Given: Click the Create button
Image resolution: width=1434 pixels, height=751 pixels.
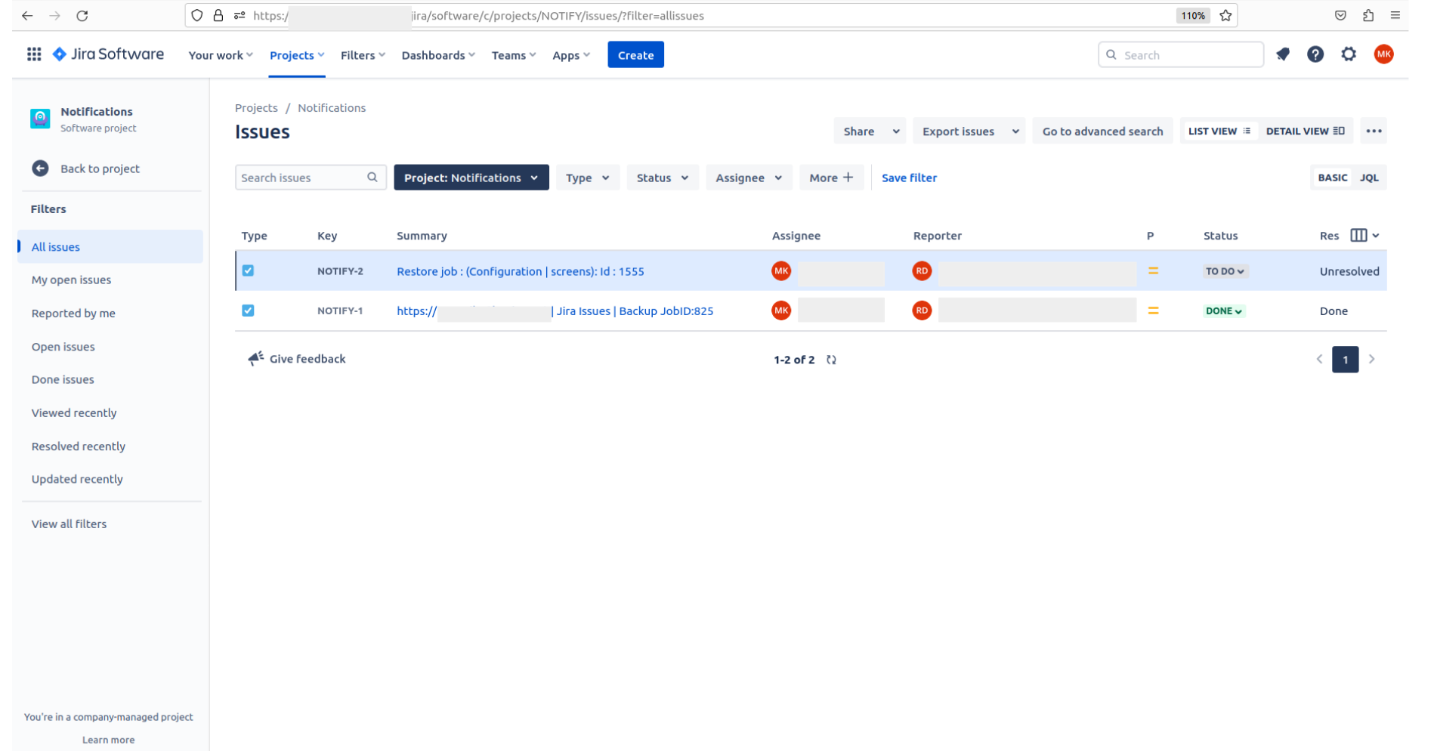Looking at the screenshot, I should [635, 55].
